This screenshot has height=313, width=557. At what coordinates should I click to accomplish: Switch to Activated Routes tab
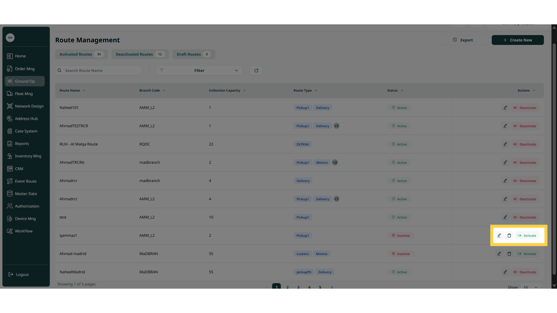coord(82,54)
